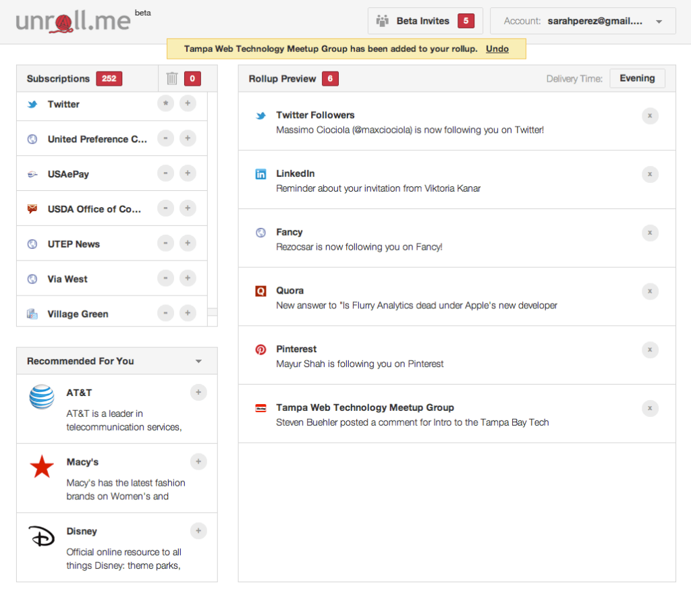Screen dimensions: 691x589
Task: Open the Account dropdown for sarahperez@gmail
Action: [x=658, y=21]
